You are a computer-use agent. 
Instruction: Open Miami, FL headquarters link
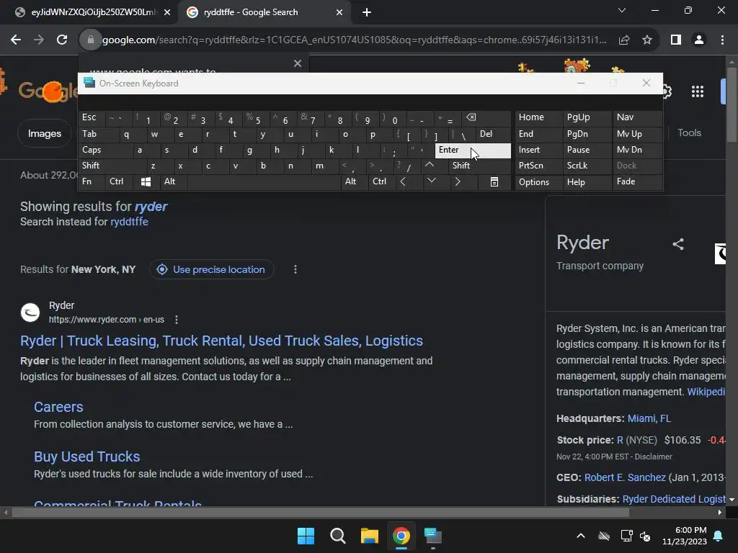(649, 418)
